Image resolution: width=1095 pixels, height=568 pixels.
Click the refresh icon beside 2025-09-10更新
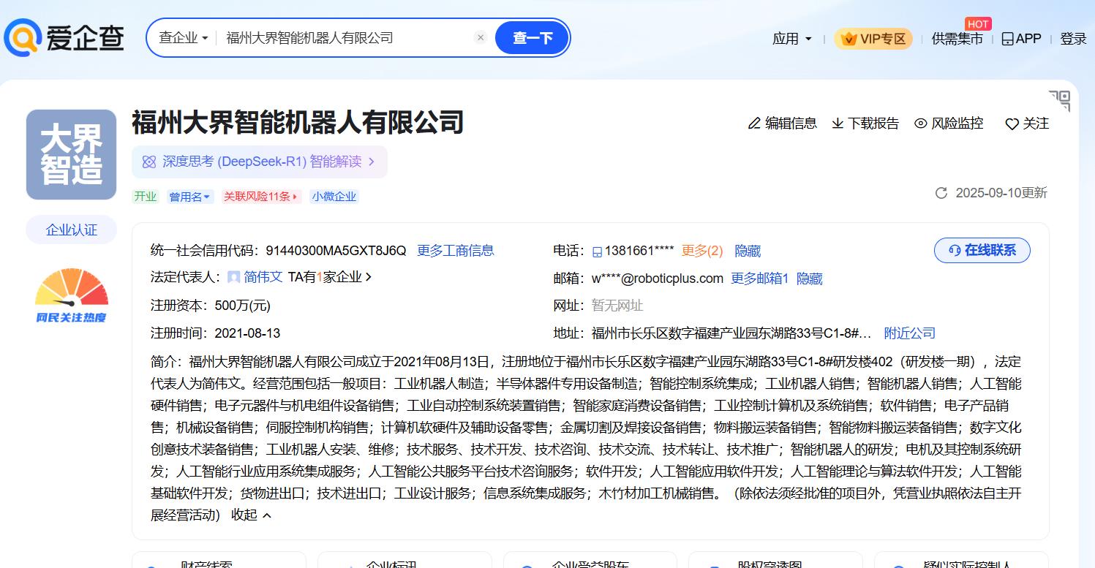(x=941, y=193)
